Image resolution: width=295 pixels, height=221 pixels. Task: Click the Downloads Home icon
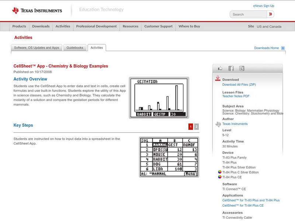282,48
